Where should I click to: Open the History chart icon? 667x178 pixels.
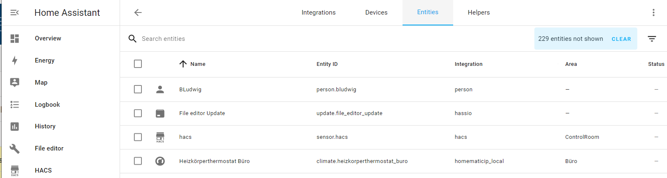pyautogui.click(x=15, y=126)
